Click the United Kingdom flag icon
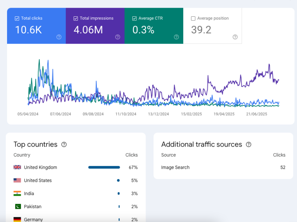The height and width of the screenshot is (222, 297). pyautogui.click(x=17, y=167)
